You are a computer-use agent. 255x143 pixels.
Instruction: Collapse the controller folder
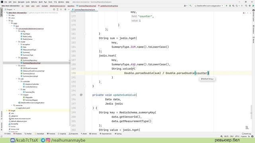click(19, 81)
